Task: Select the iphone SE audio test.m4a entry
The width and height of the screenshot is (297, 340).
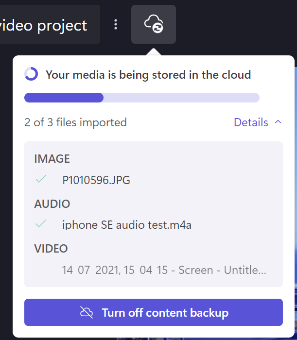Action: [x=127, y=225]
